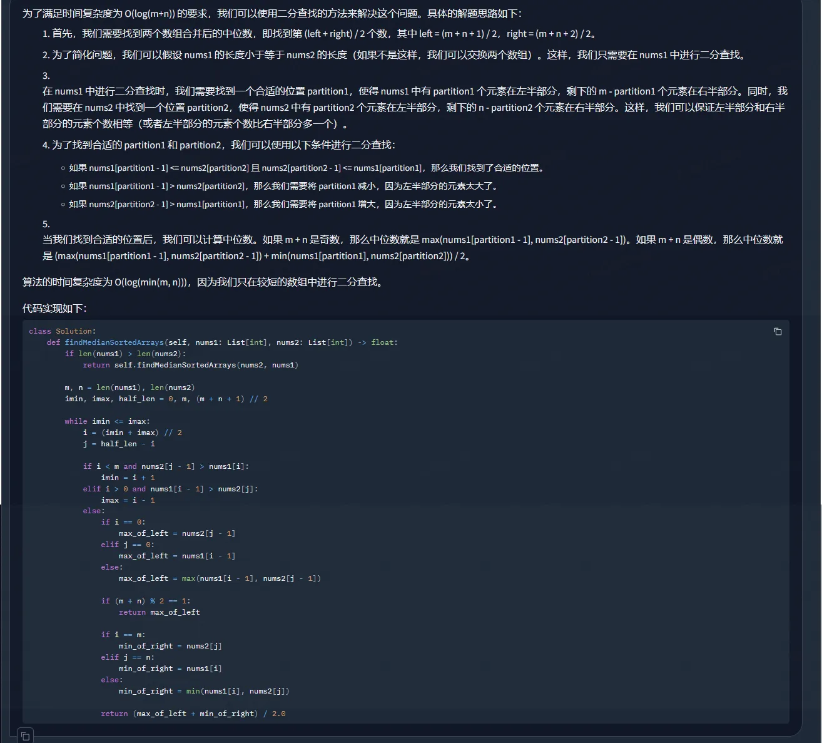Image resolution: width=822 pixels, height=743 pixels.
Task: Click bullet '如果 nums1[partition1 - 1] <= nums2[partition2] 且'
Action: click(307, 168)
